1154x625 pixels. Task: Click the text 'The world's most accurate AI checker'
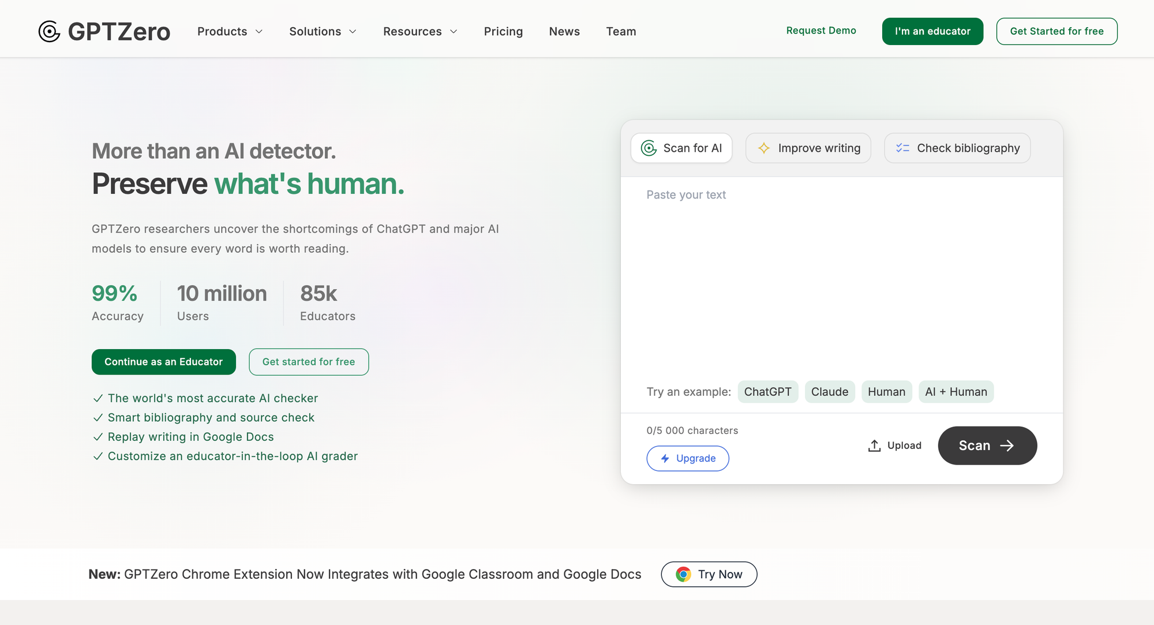pos(213,398)
